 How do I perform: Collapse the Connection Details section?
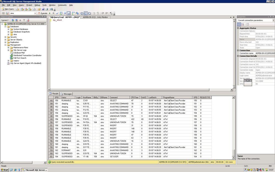(x=238, y=56)
